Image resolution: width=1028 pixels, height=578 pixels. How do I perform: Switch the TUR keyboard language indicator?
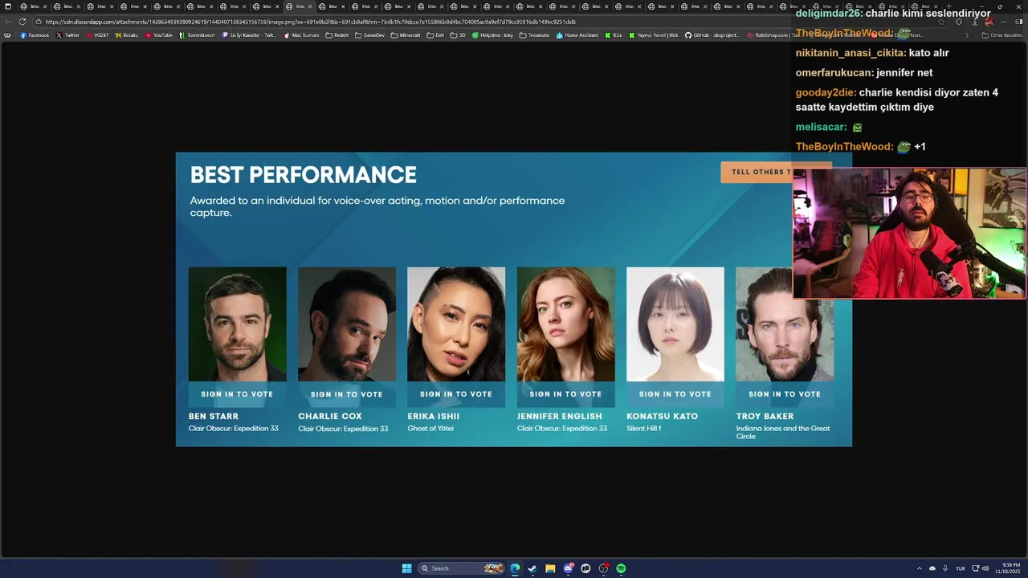(960, 568)
